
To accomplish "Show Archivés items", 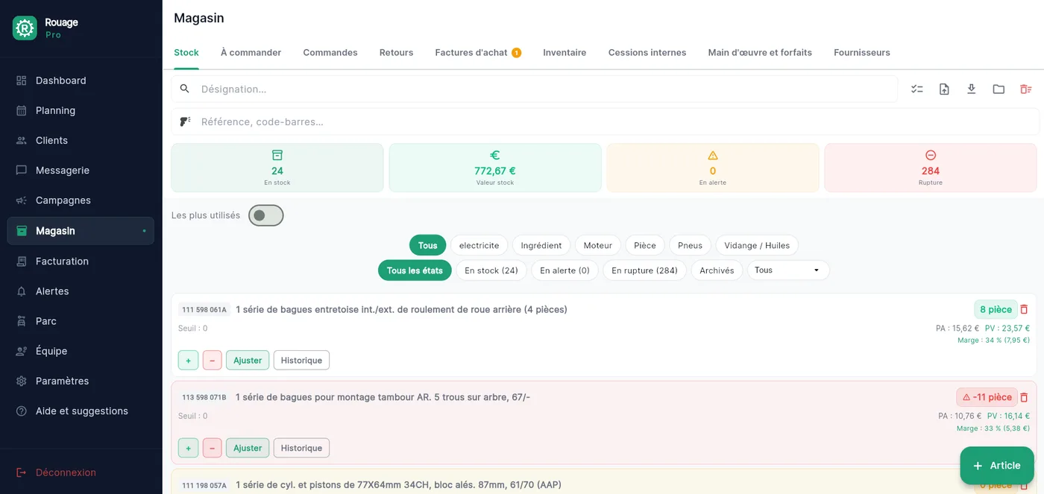I will point(717,270).
